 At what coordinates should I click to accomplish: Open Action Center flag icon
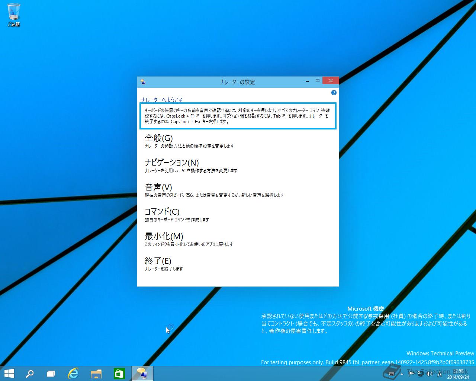point(412,374)
